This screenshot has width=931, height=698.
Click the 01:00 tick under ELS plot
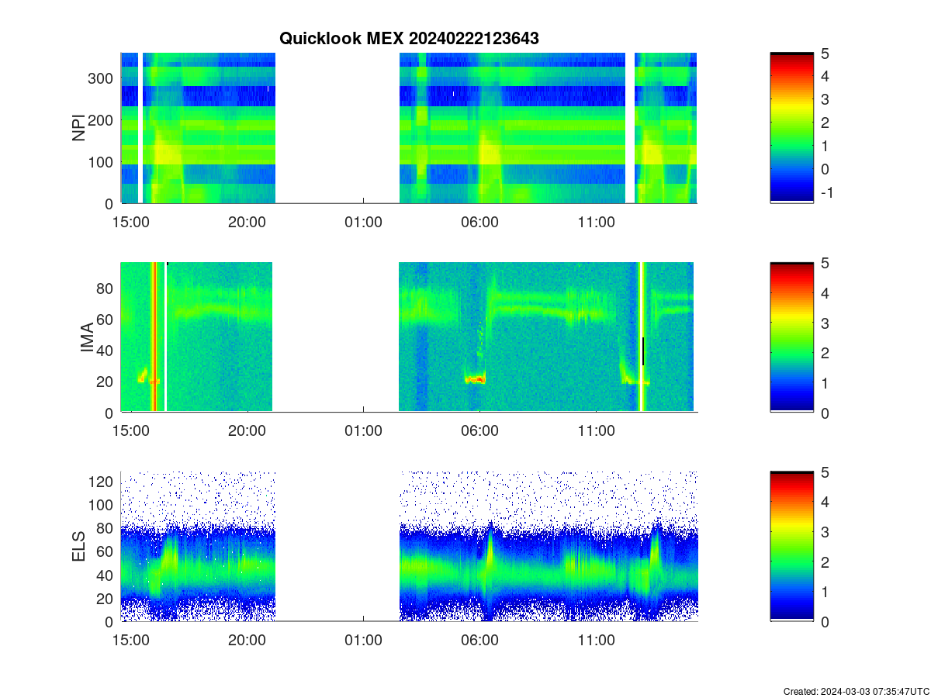pyautogui.click(x=363, y=641)
